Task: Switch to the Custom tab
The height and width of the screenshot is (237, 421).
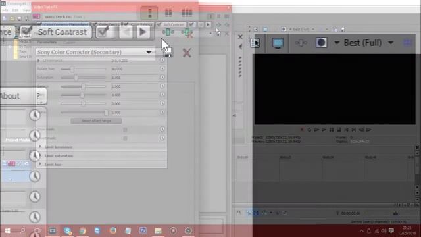Action: pos(69,42)
